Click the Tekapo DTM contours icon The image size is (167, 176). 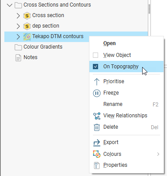click(x=27, y=37)
